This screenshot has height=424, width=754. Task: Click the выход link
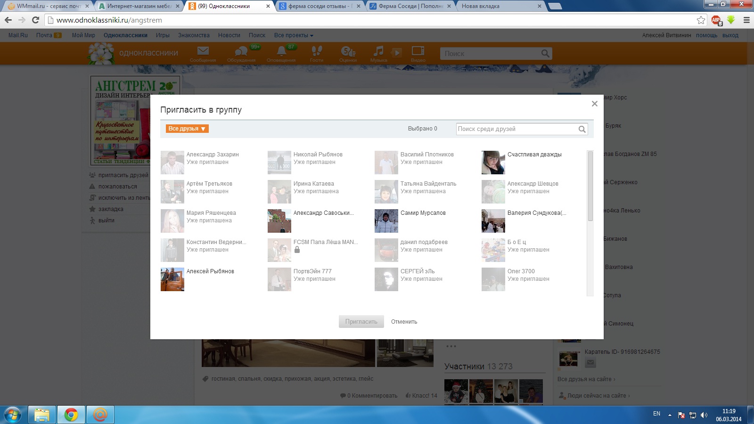click(x=730, y=35)
